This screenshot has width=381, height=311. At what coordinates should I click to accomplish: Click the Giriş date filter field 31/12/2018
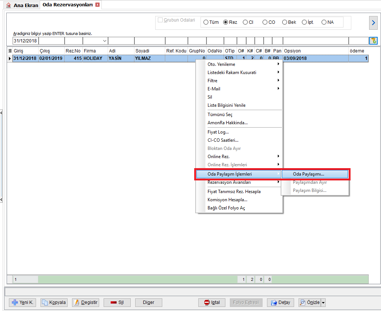click(26, 41)
